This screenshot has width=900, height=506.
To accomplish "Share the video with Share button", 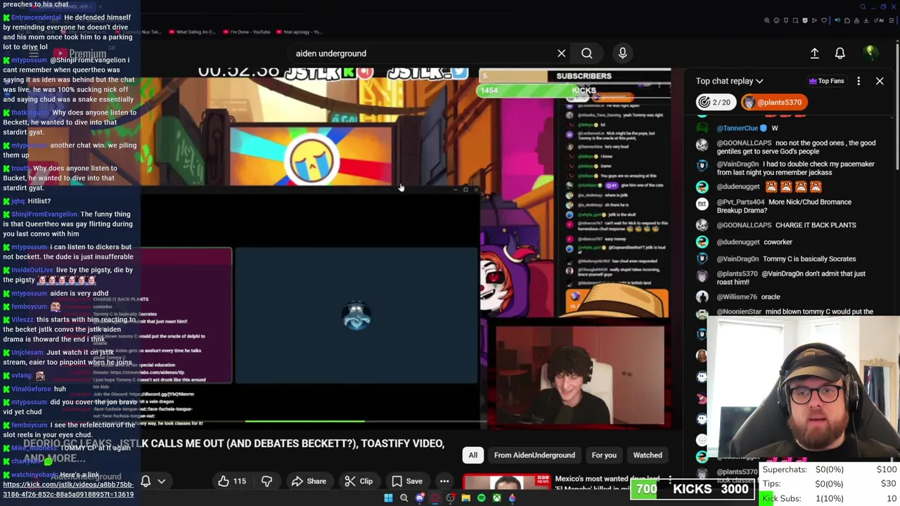I will 309,481.
